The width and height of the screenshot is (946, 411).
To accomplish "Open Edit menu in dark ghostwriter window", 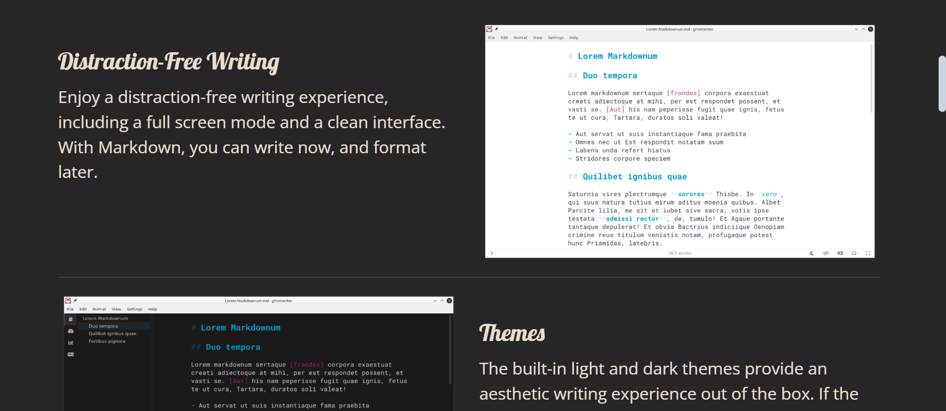I will (83, 309).
